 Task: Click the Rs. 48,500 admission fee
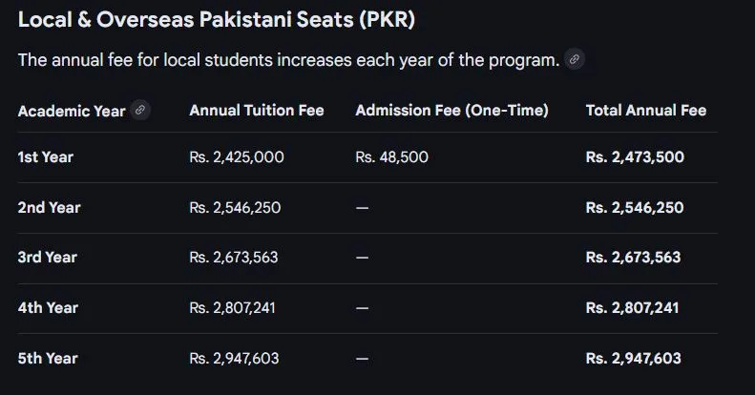click(x=391, y=157)
